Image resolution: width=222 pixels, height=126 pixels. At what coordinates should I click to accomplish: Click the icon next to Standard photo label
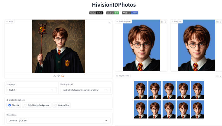point(117,22)
